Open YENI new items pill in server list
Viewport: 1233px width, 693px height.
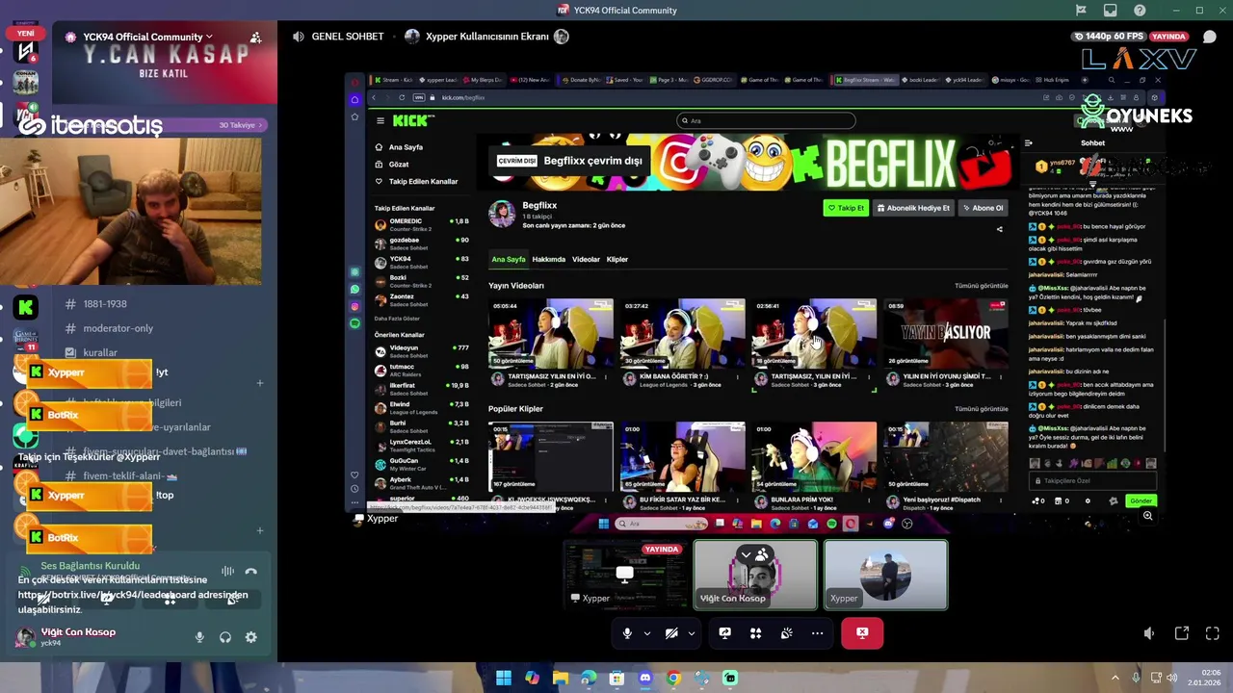tap(25, 33)
